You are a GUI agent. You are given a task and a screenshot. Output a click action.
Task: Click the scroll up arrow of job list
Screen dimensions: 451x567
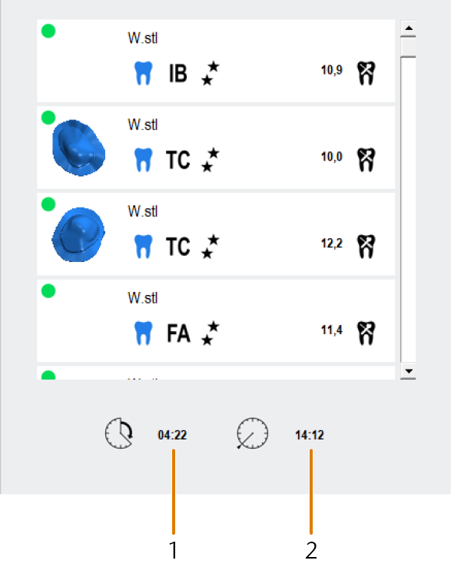(x=409, y=28)
